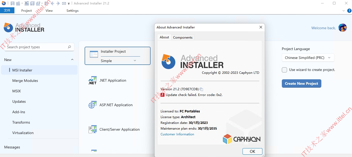Open the Project Language dropdown
Viewport: 352px width, 157px height.
pos(308,58)
